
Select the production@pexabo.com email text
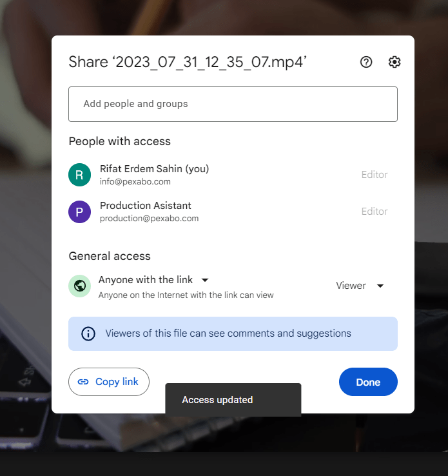click(x=150, y=218)
